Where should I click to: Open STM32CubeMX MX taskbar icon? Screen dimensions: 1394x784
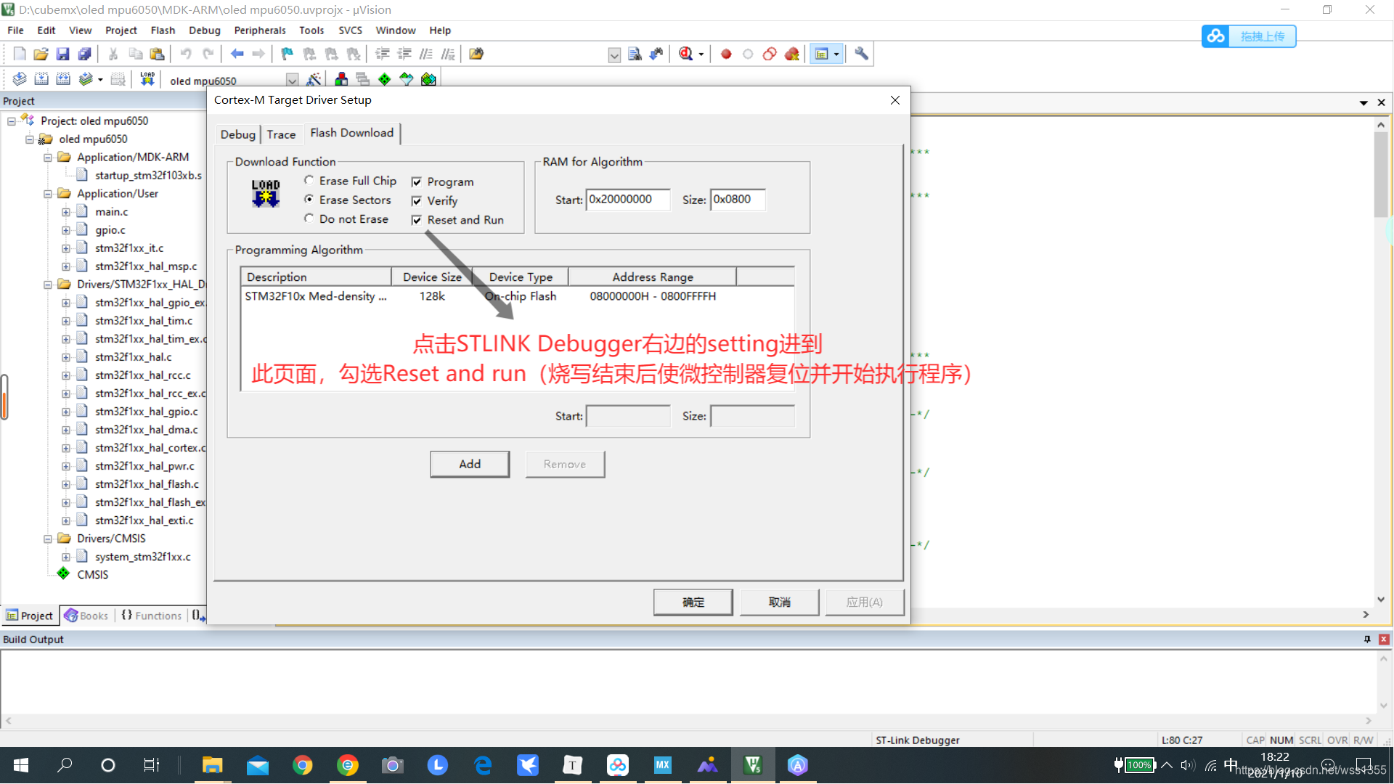click(662, 765)
